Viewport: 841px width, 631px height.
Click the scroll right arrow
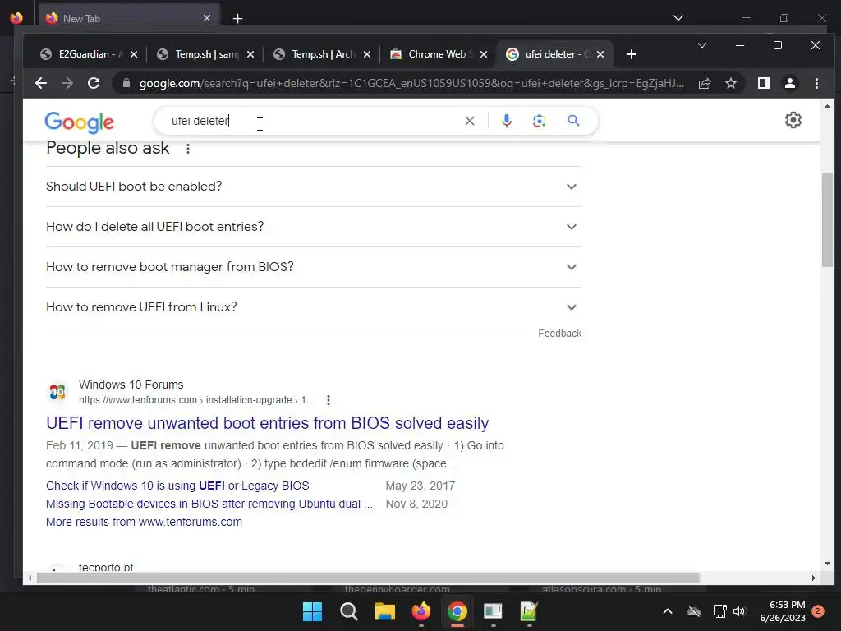pos(814,578)
